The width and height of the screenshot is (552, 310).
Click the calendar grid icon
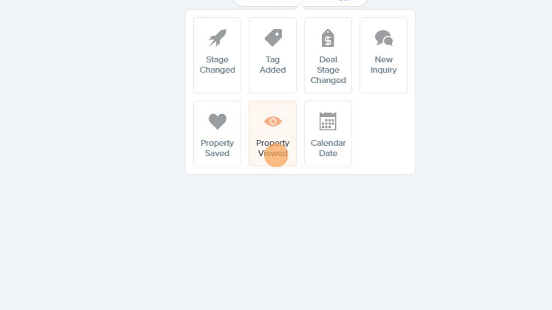point(328,121)
